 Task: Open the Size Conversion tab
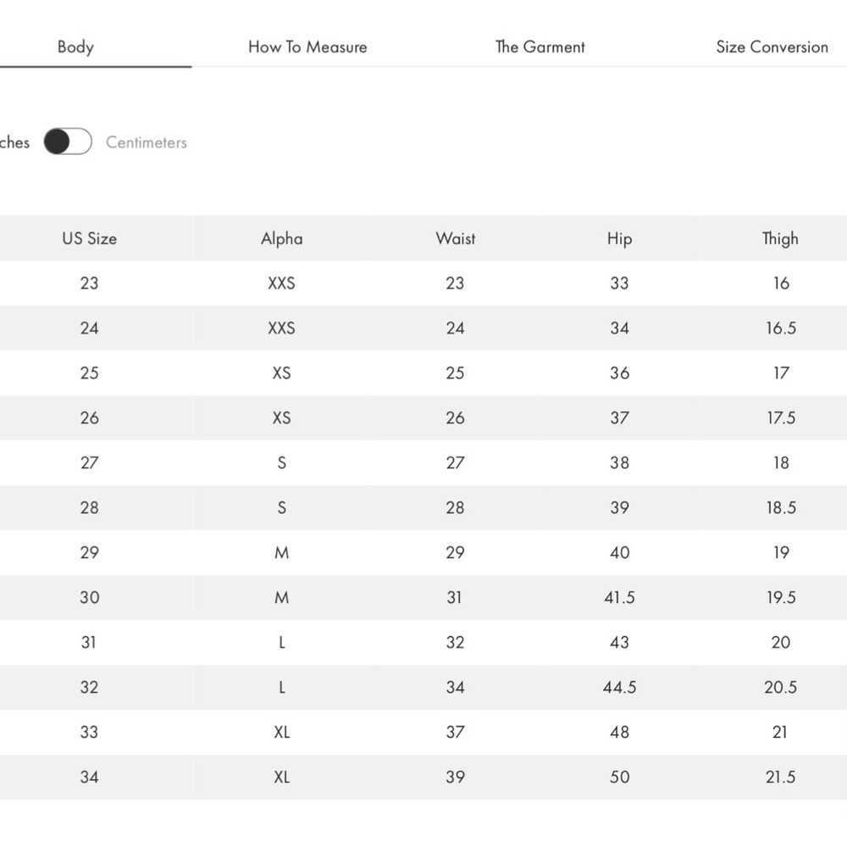pyautogui.click(x=772, y=47)
